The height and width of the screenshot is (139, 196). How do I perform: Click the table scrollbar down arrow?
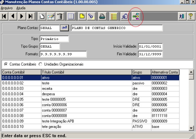pos(191,128)
